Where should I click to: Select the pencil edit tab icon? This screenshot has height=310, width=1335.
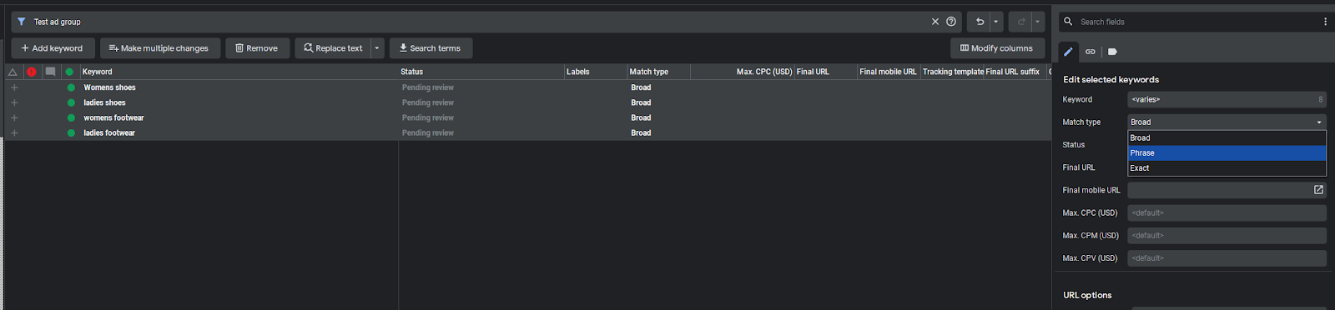(x=1068, y=52)
